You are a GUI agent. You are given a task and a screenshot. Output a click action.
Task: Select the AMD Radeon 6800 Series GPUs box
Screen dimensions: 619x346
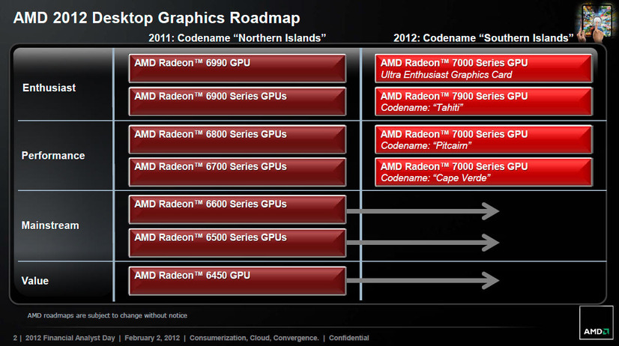pyautogui.click(x=238, y=139)
